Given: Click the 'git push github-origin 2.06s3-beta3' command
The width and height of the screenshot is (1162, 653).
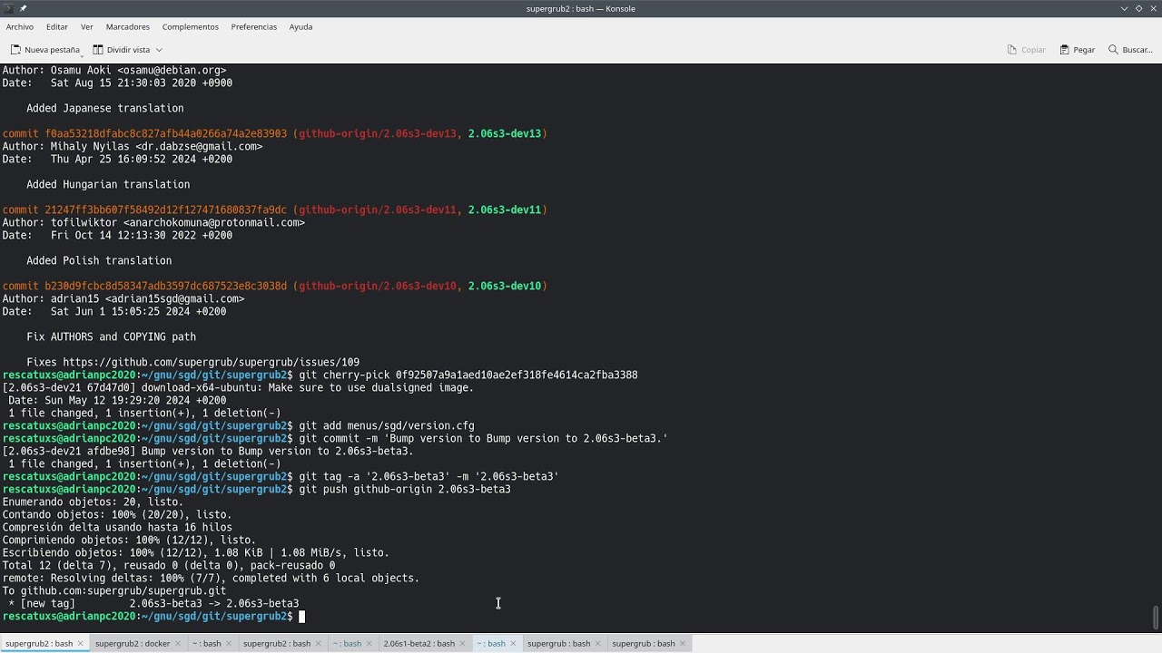Looking at the screenshot, I should pos(405,489).
